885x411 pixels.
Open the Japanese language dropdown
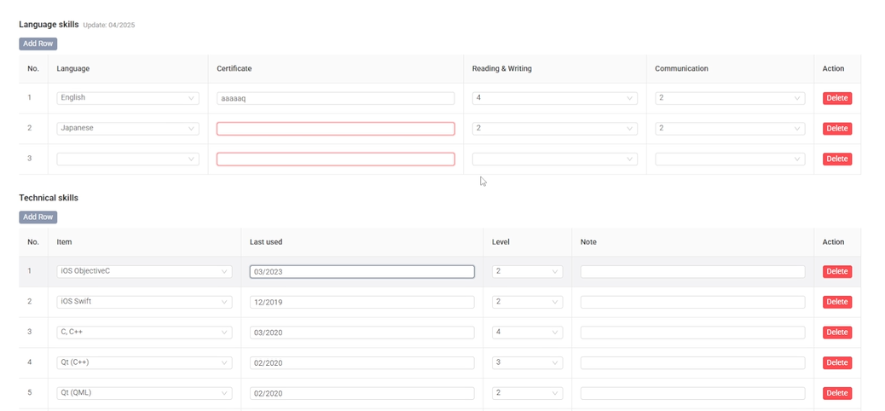(x=127, y=129)
